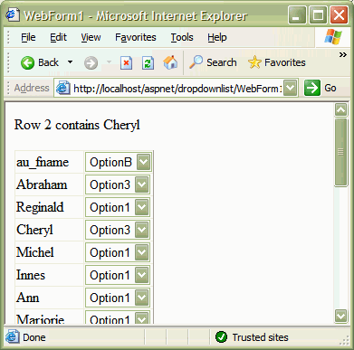Click in the address URL field
The width and height of the screenshot is (354, 350).
[177, 89]
